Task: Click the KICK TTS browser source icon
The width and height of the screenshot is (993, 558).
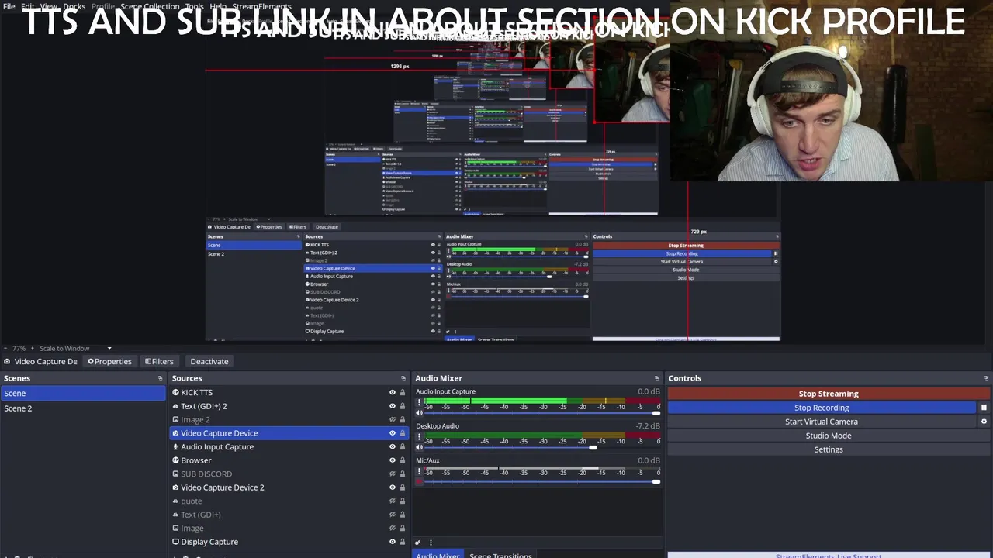Action: coord(175,393)
